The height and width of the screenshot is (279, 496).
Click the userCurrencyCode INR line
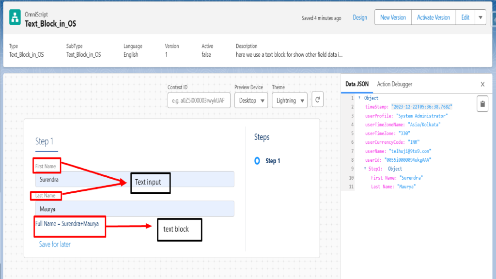click(392, 142)
